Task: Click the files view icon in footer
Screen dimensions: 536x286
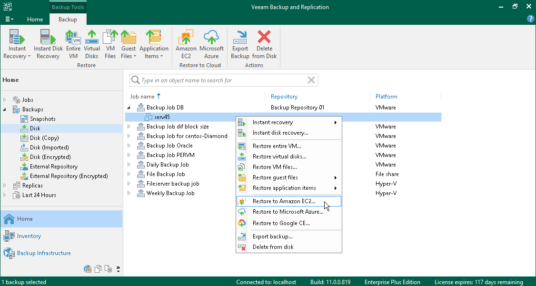Action: (99, 269)
